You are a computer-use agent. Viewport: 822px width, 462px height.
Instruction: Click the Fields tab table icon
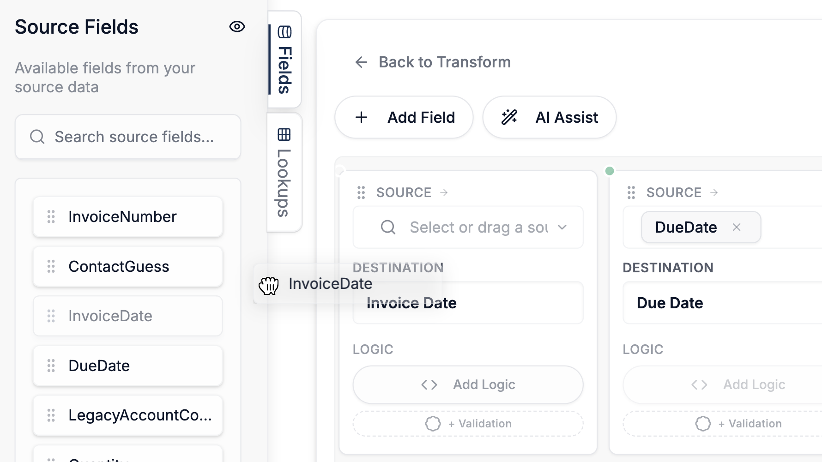tap(285, 32)
